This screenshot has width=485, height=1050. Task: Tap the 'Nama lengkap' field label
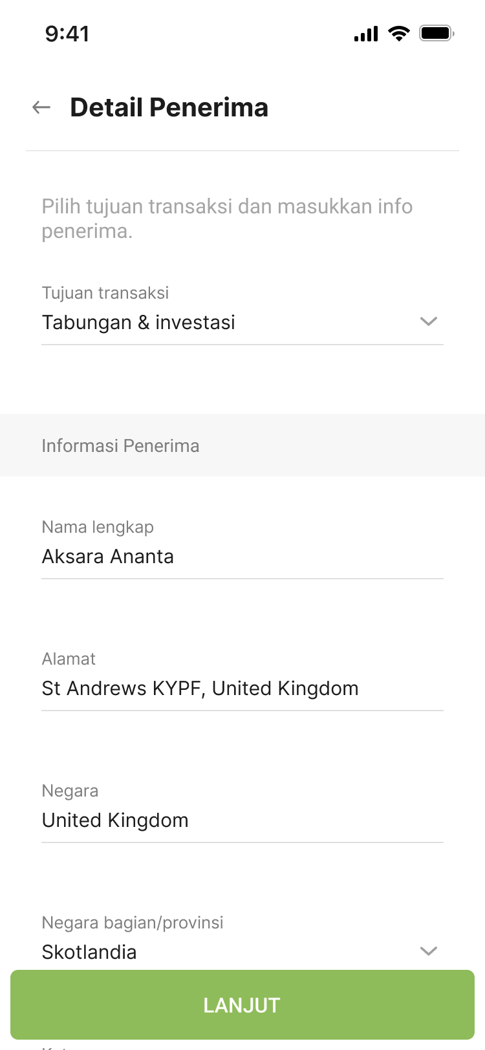(x=98, y=527)
